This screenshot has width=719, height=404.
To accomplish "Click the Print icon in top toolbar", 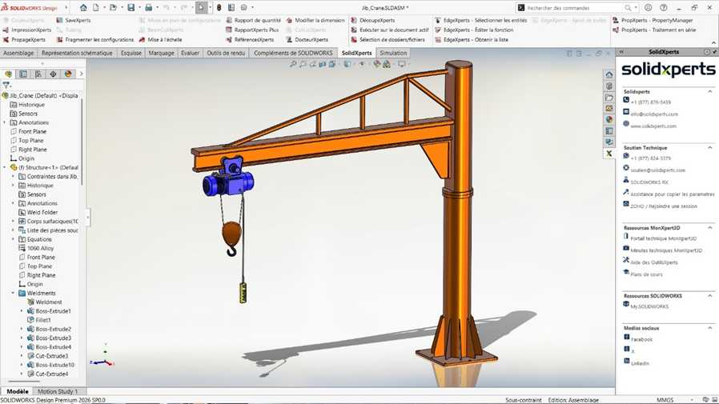I will [x=148, y=8].
